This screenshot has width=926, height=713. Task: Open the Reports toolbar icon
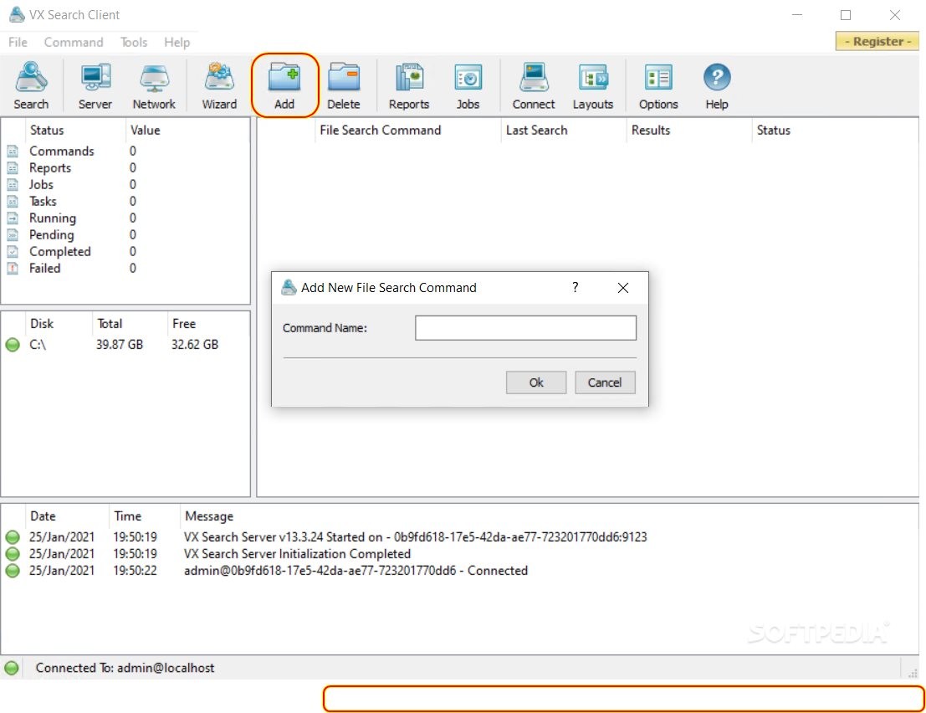coord(409,85)
